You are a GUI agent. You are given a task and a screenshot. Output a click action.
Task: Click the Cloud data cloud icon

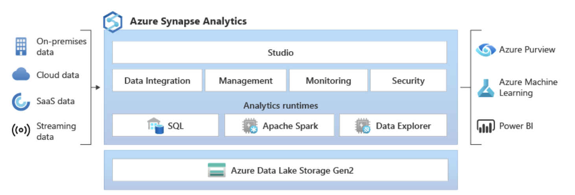pos(21,74)
